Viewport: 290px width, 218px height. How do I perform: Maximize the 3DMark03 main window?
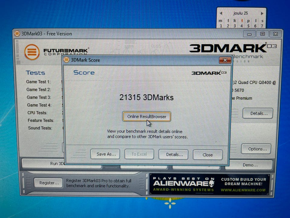pos(263,34)
